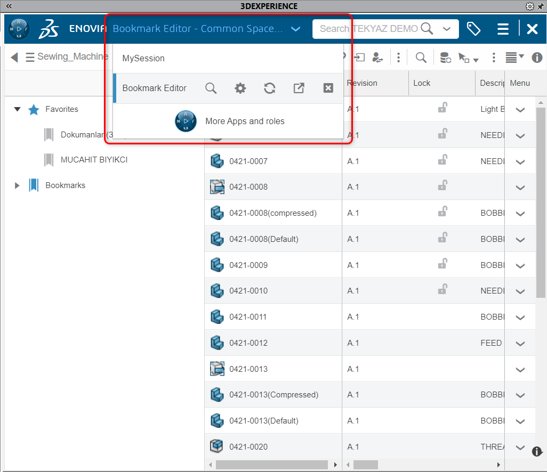Expand the Bookmark Editor app switcher chevron
This screenshot has width=547, height=472.
(295, 29)
